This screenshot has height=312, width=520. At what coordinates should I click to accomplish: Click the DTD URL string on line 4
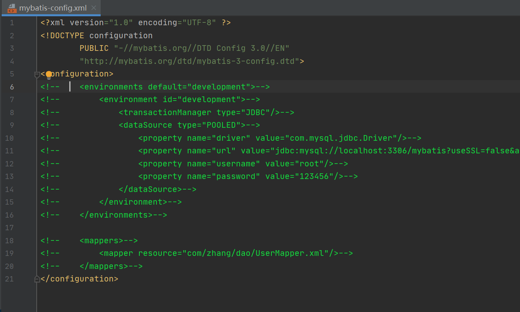tap(189, 61)
